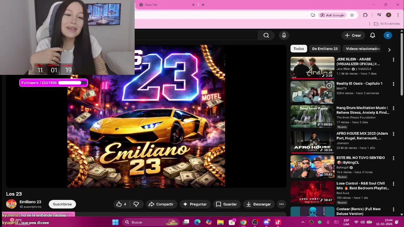Open the Chrome extensions puzzle icon

click(365, 15)
